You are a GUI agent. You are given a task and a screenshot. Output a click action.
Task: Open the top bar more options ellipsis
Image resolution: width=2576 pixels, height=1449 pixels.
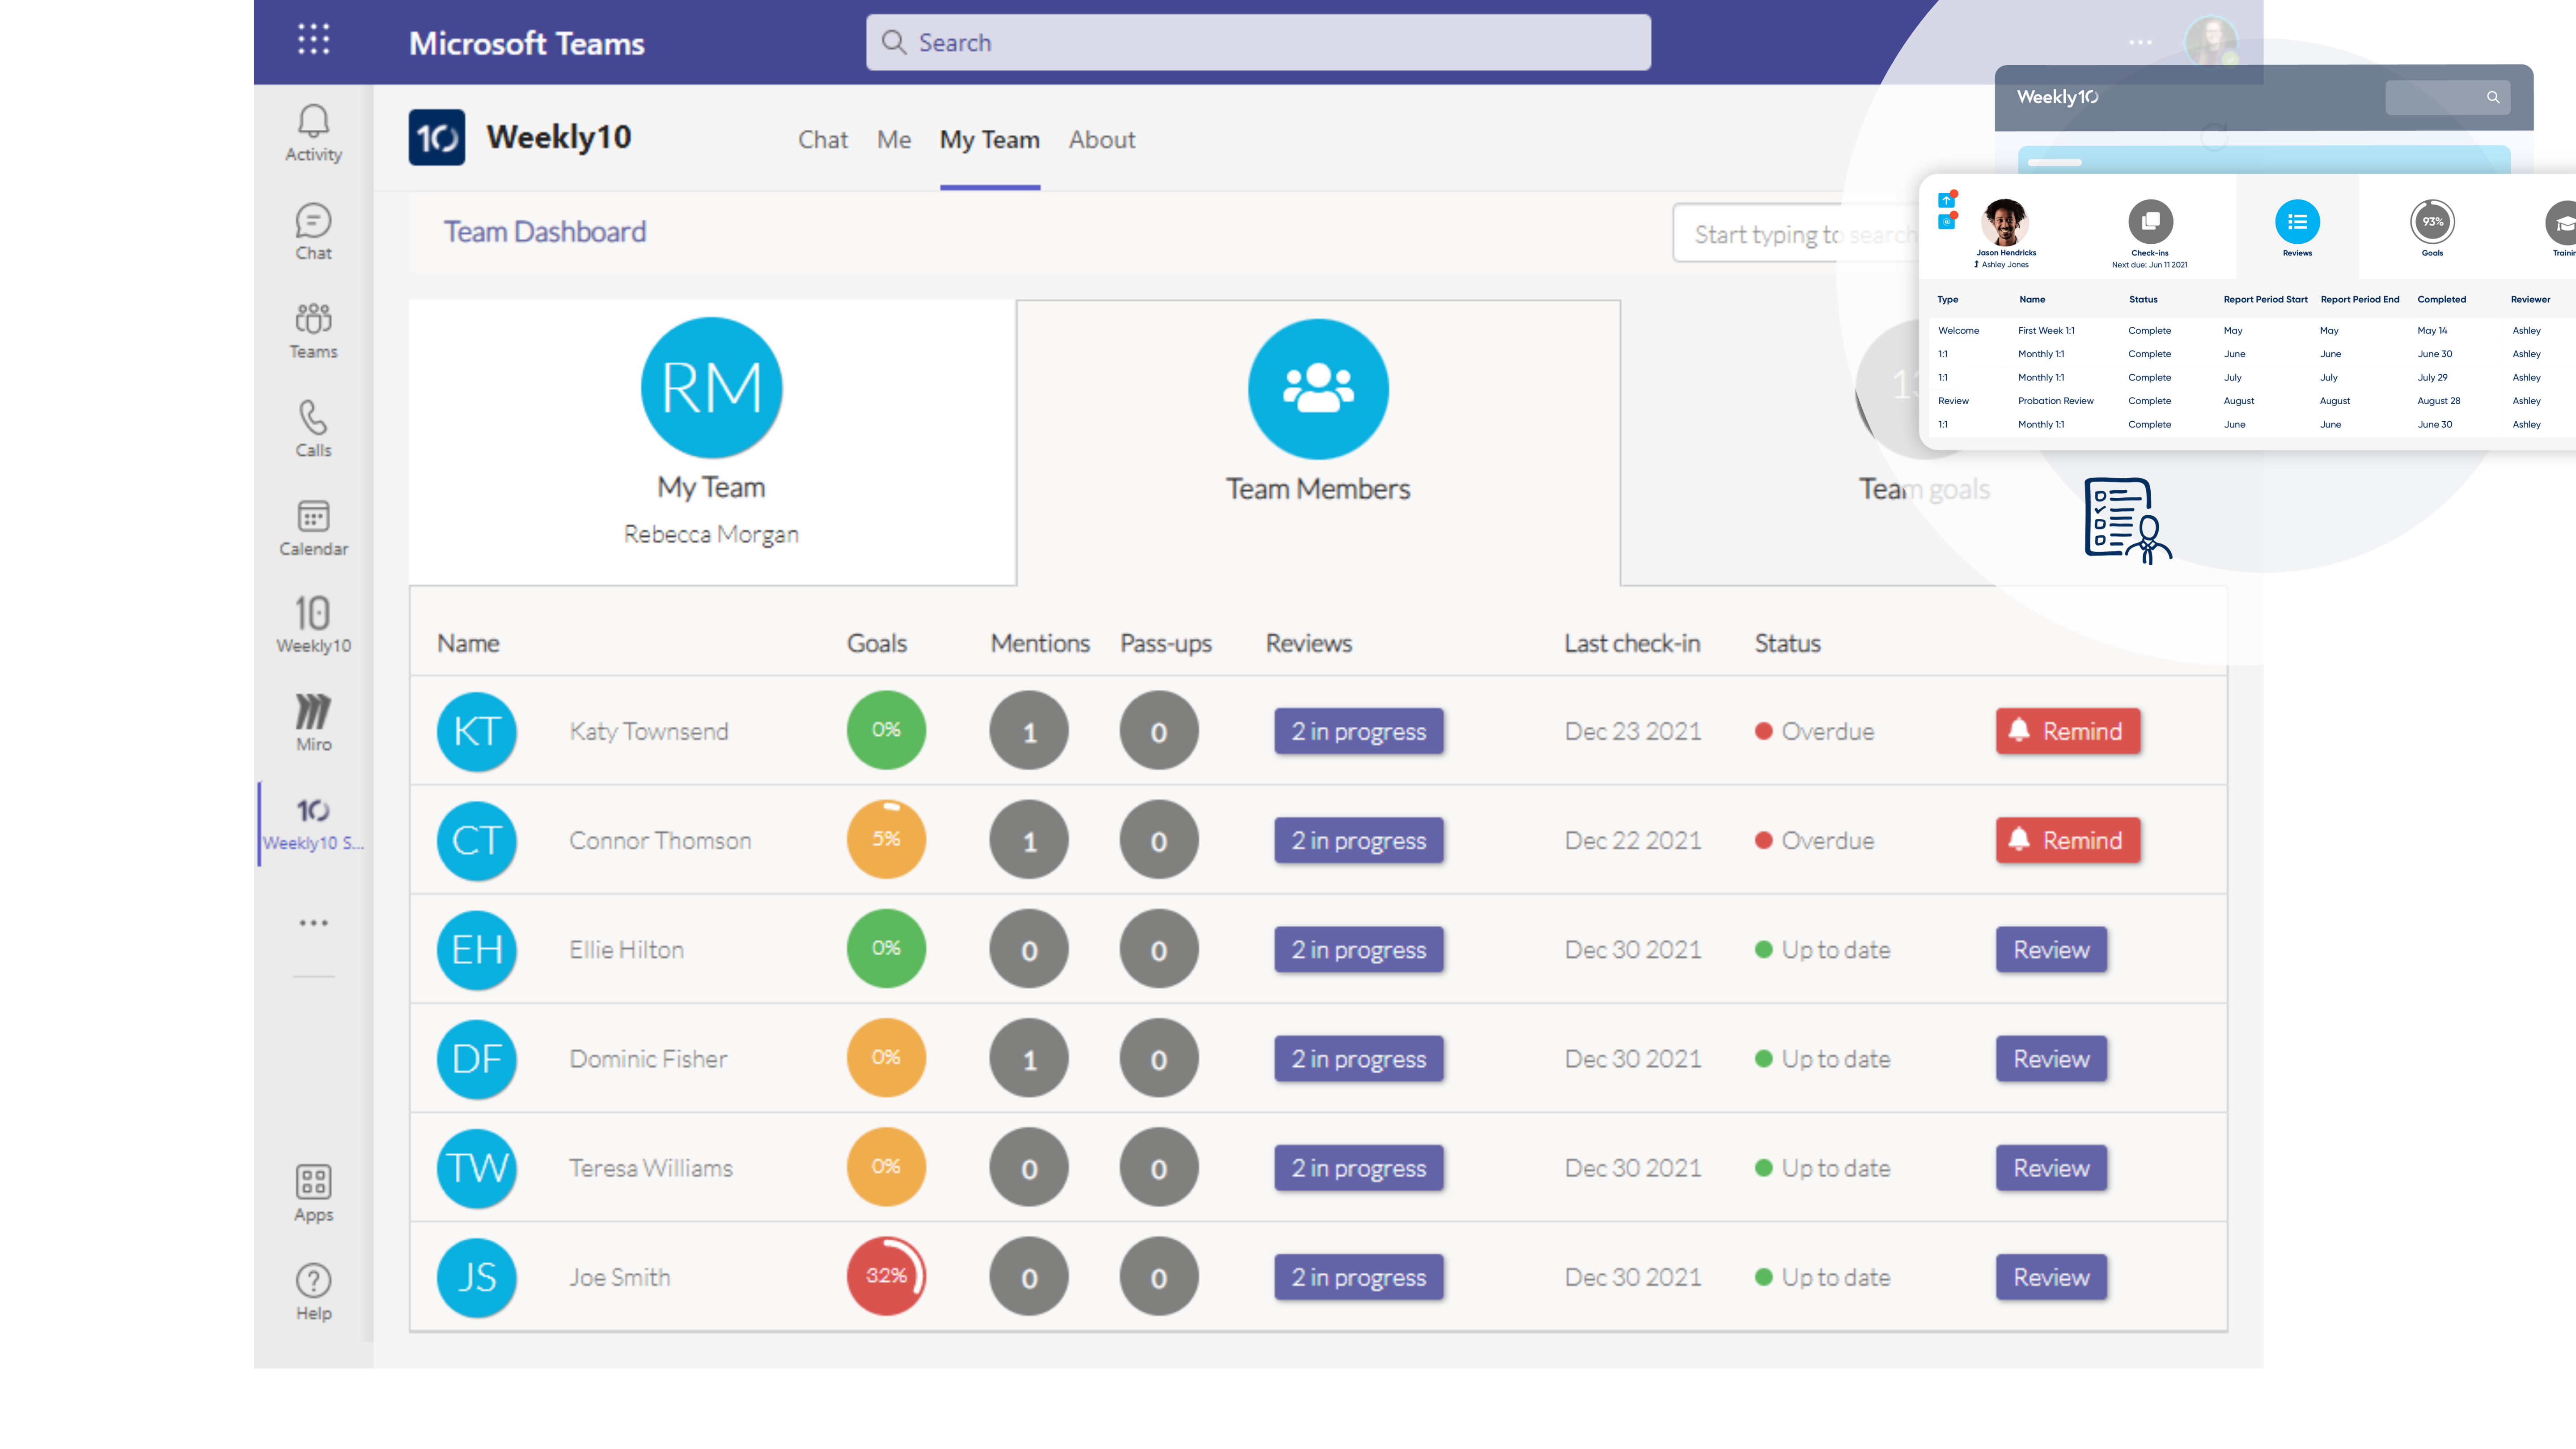[2140, 42]
